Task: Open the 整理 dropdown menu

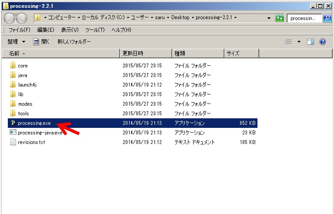Action: pos(17,42)
